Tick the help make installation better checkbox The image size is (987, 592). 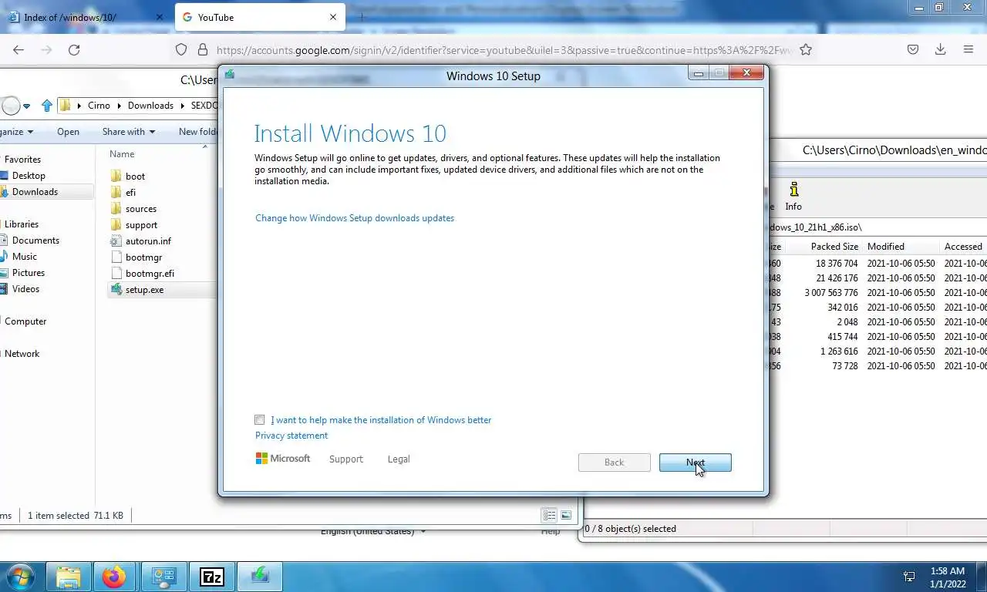(x=260, y=420)
